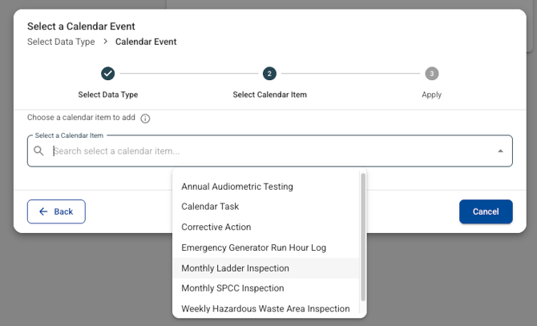
Task: Click the info icon beside 'Choose a calendar item'
Action: [x=145, y=119]
